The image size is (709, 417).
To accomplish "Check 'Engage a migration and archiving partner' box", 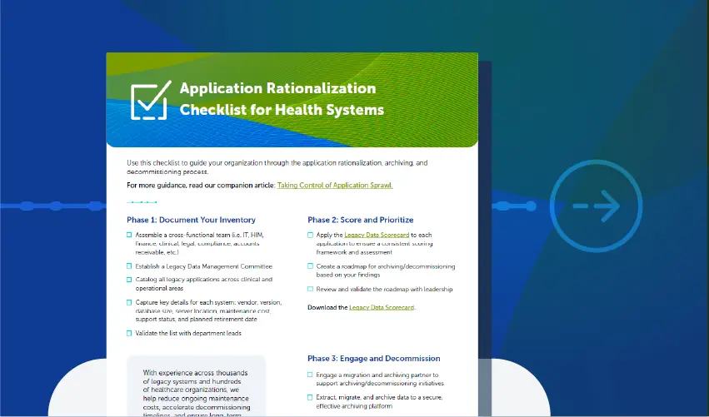I will (x=310, y=375).
